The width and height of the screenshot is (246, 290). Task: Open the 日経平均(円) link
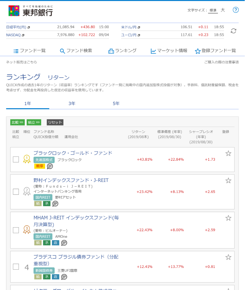coord(16,27)
